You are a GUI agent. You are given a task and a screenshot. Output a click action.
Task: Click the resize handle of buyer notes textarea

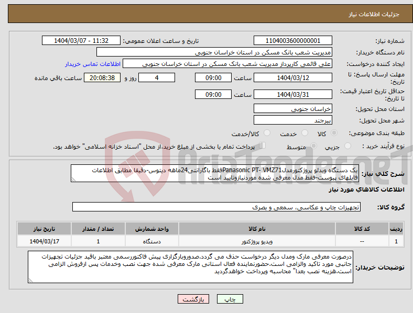tap(30, 281)
